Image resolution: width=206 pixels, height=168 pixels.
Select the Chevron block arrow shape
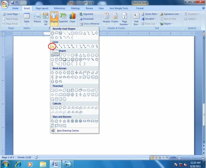(80, 77)
